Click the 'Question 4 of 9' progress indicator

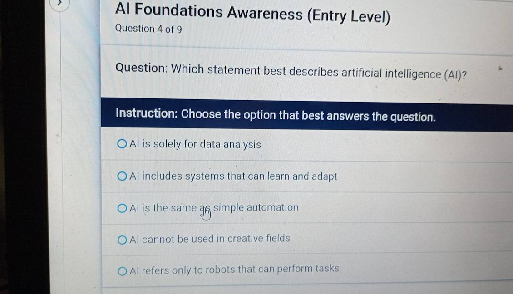148,29
